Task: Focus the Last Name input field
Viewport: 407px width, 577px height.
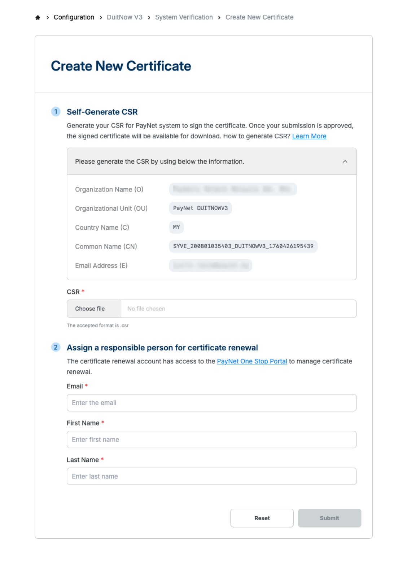Action: click(x=211, y=476)
